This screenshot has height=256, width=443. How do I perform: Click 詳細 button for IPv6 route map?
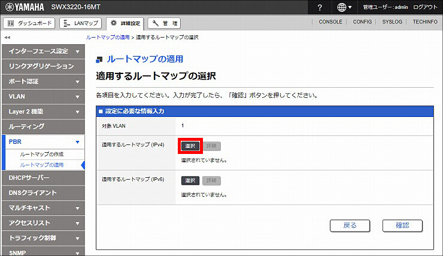pyautogui.click(x=211, y=181)
